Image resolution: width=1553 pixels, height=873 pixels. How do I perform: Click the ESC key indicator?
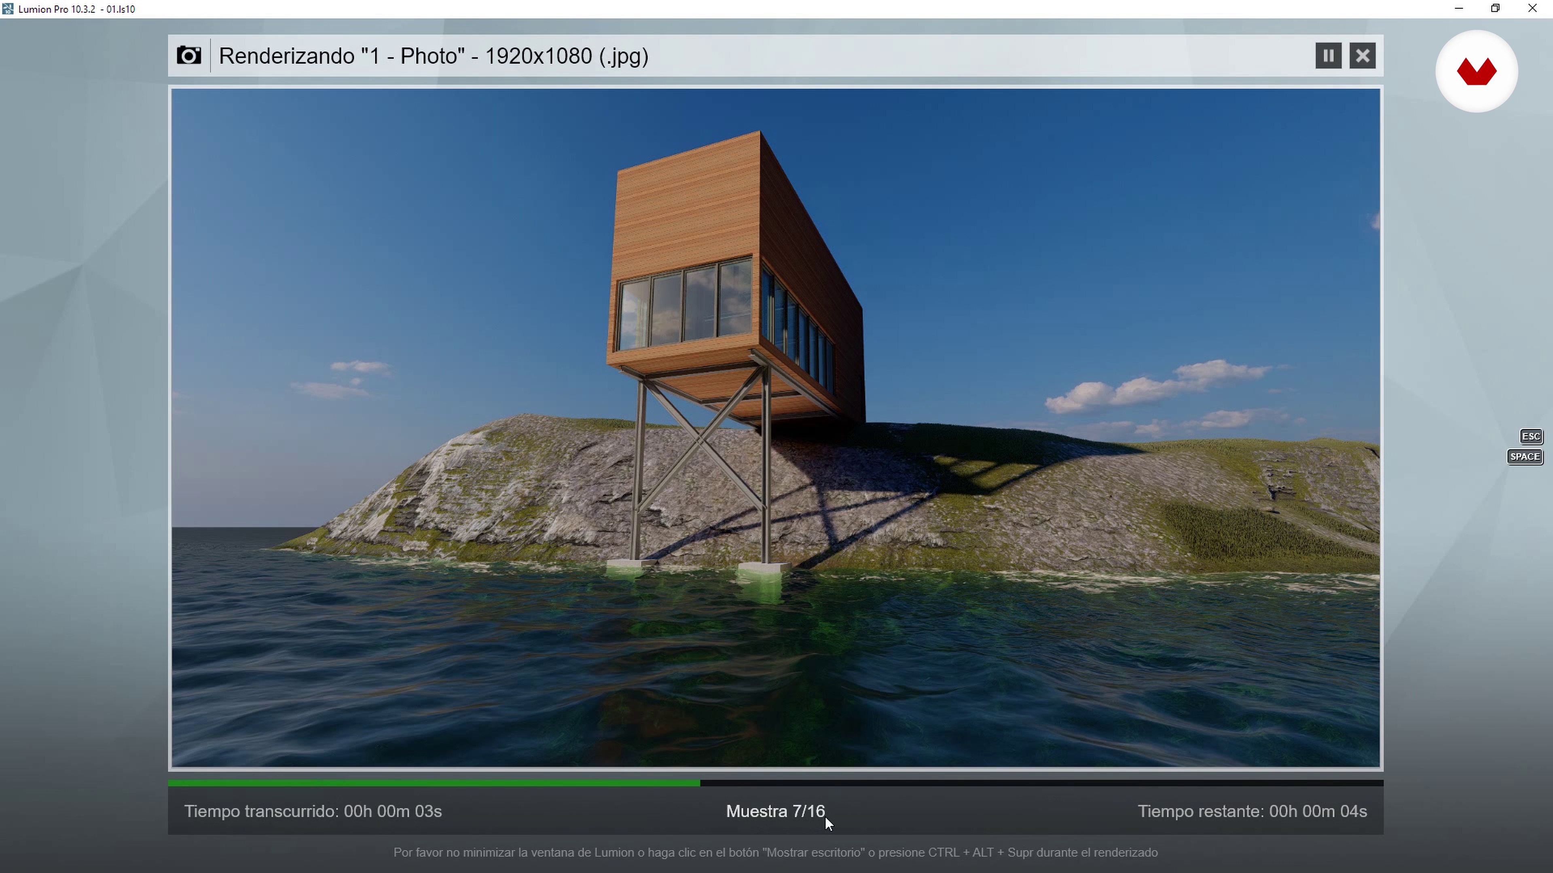[x=1531, y=437]
